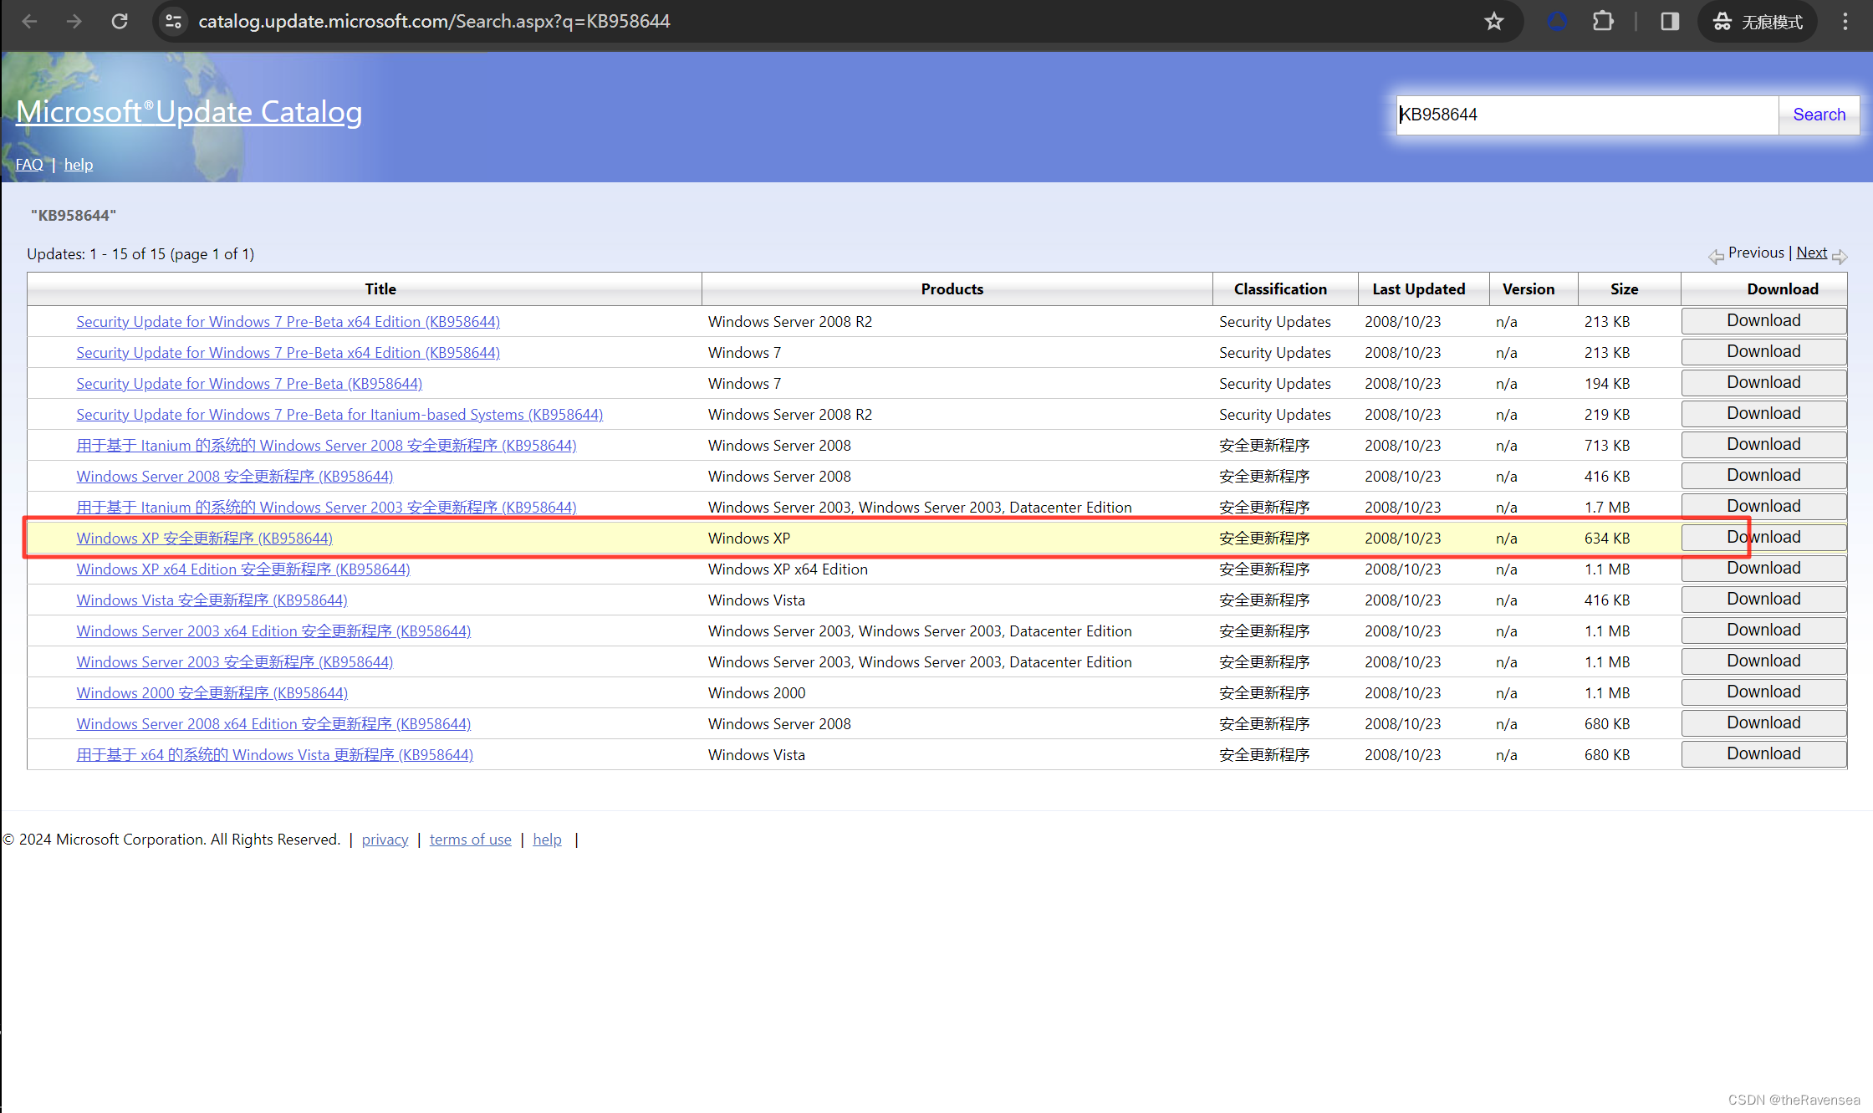Download the 1.7 MB Server 2003 Itanium update
This screenshot has height=1113, width=1873.
(x=1763, y=507)
